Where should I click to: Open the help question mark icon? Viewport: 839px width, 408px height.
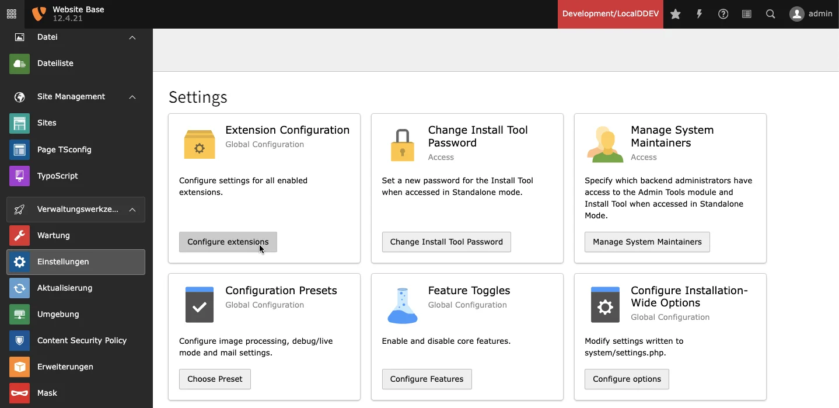(x=723, y=14)
